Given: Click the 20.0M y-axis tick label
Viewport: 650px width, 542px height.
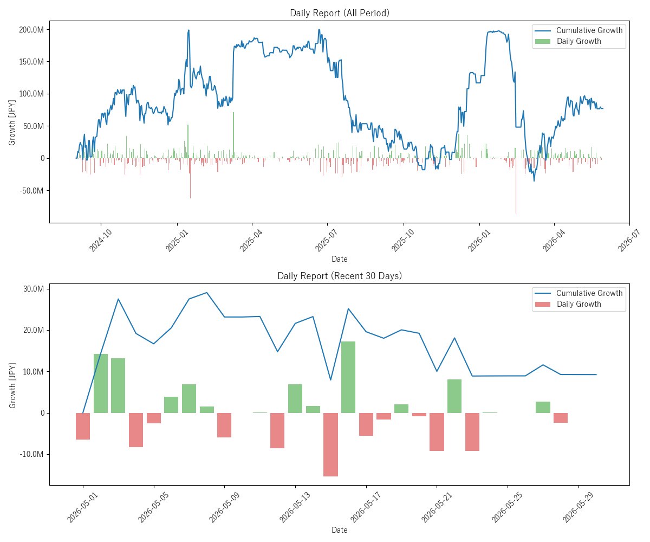Looking at the screenshot, I should coord(35,330).
